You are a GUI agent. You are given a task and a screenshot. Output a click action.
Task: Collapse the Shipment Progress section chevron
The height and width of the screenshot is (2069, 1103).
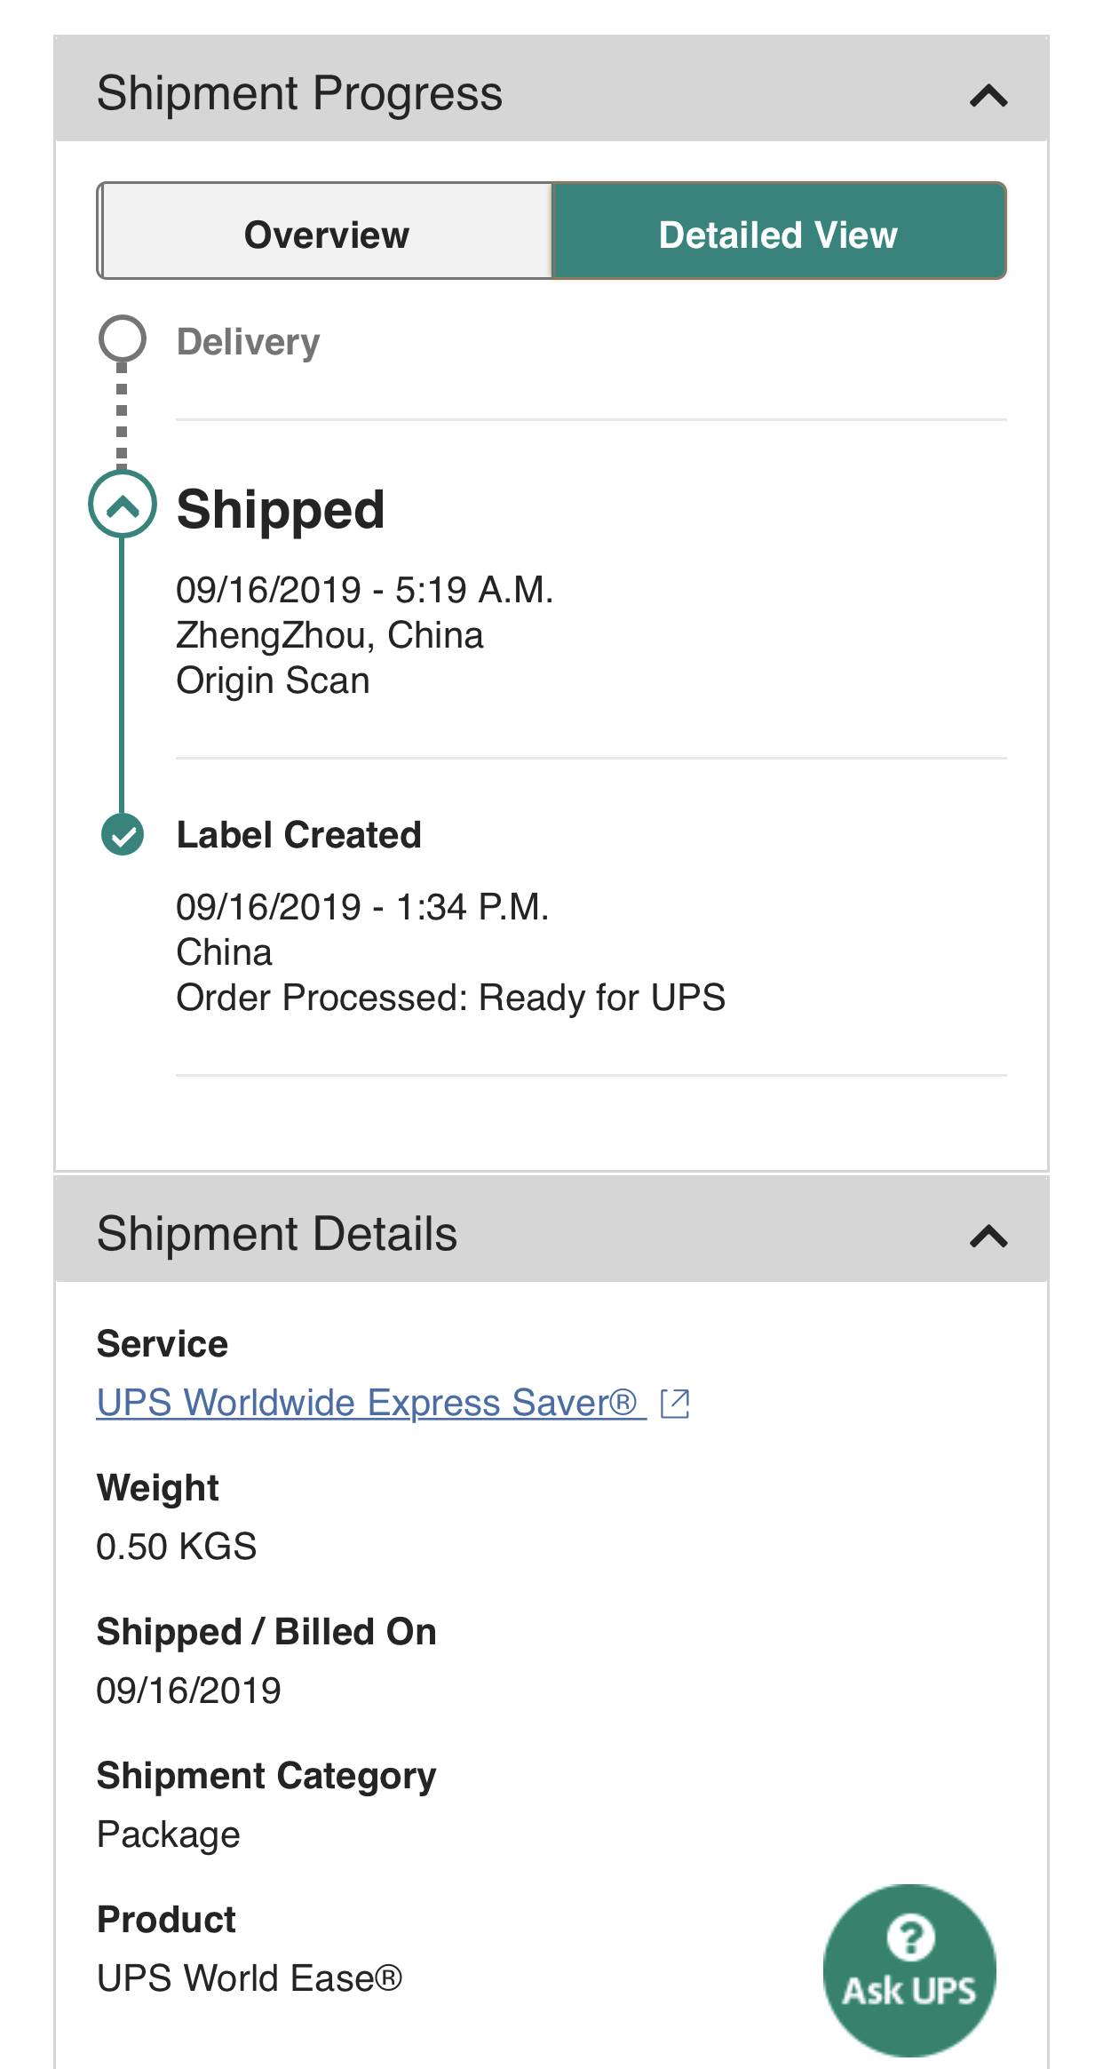[988, 95]
